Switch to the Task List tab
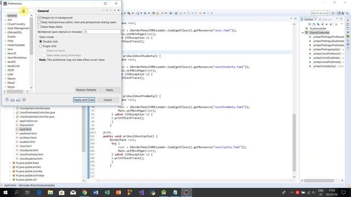 (x=325, y=20)
